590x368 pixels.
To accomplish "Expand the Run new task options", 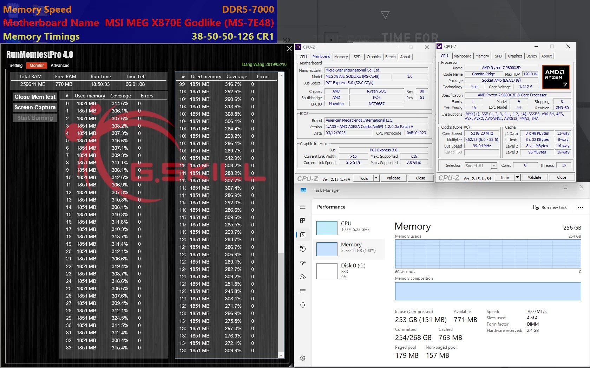I will coord(579,207).
